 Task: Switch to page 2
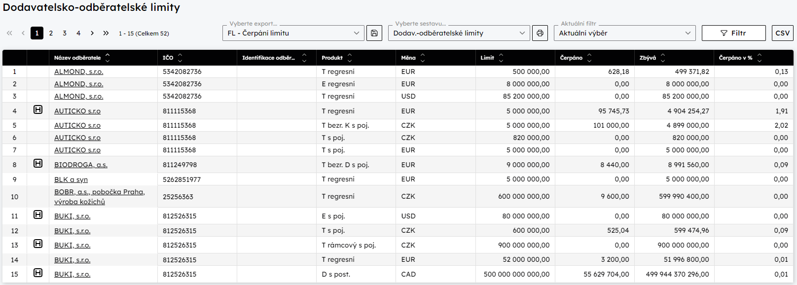pos(51,33)
